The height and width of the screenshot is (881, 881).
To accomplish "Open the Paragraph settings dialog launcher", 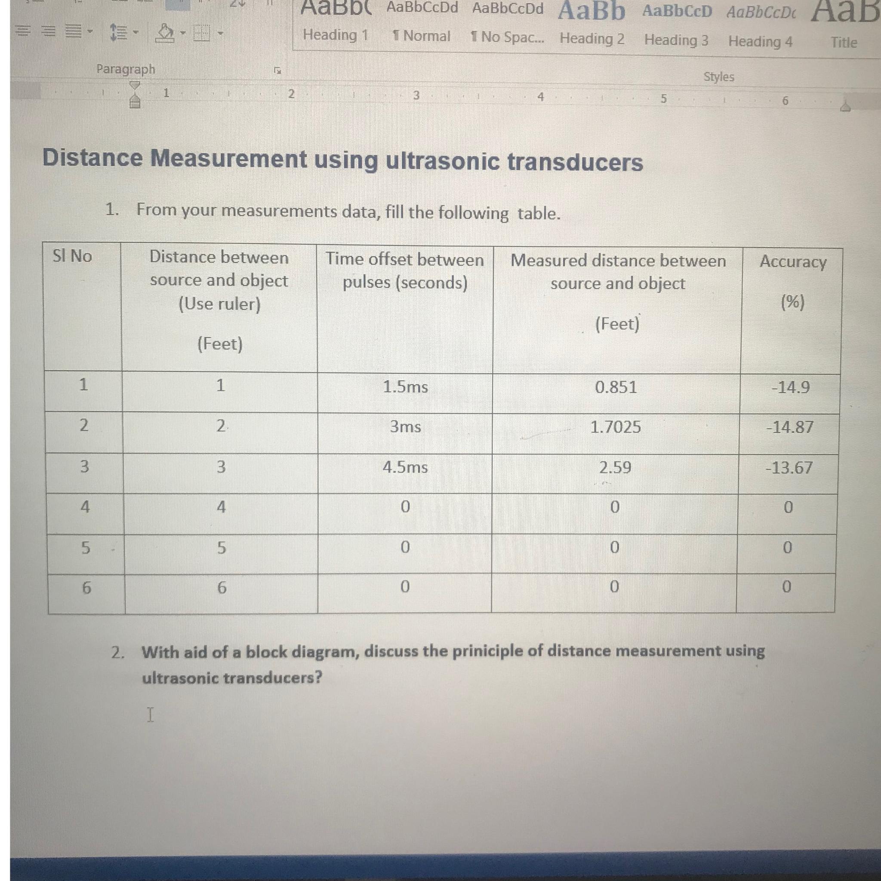I will 277,70.
